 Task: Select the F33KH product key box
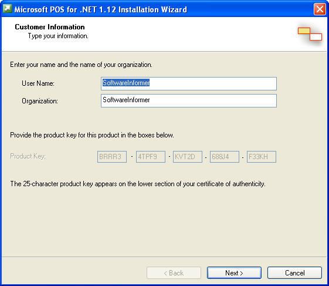coord(262,157)
